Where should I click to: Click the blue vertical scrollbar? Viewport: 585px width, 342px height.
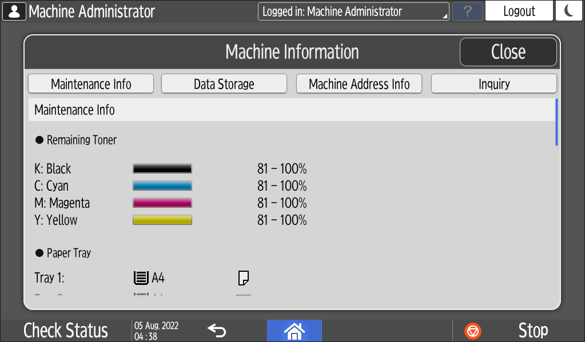point(556,122)
